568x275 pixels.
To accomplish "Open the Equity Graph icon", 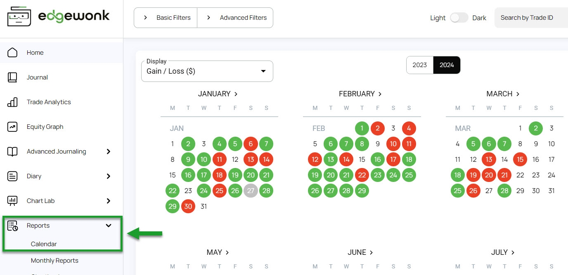I will coord(12,127).
